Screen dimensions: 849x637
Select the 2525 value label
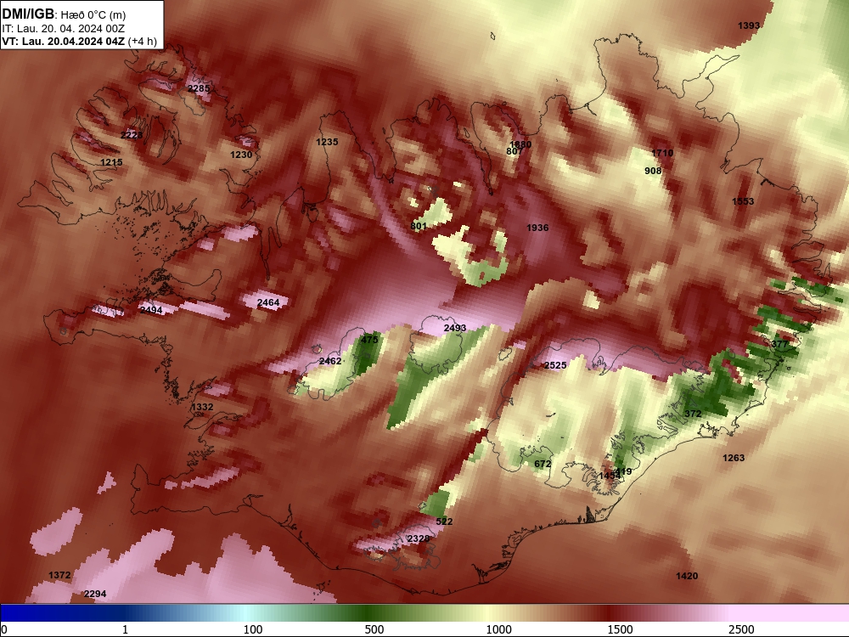coord(555,365)
